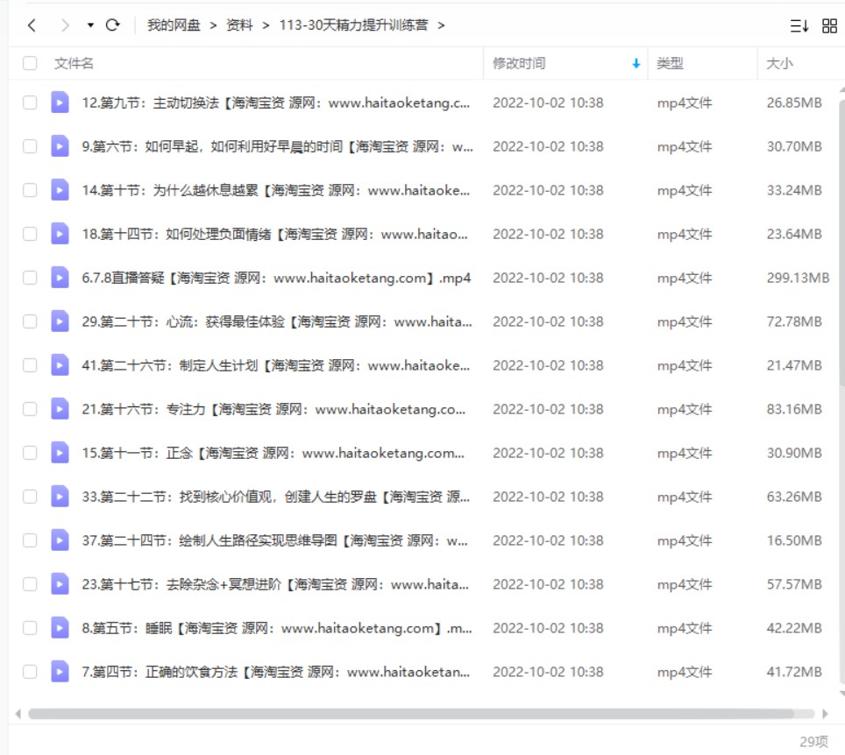Check the box for 7.第四节 正确的饮食方法

tap(30, 672)
